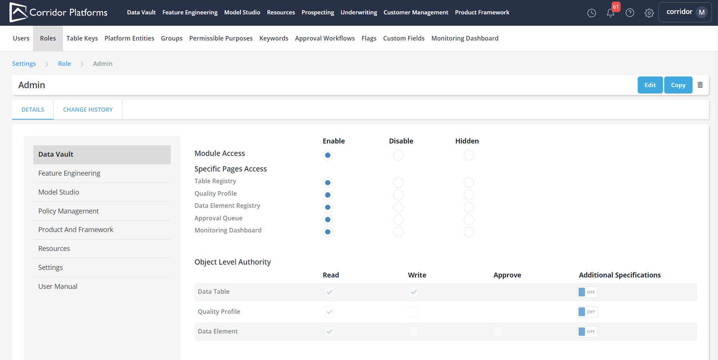The image size is (718, 360).
Task: Open the recent history clock icon
Action: point(591,13)
